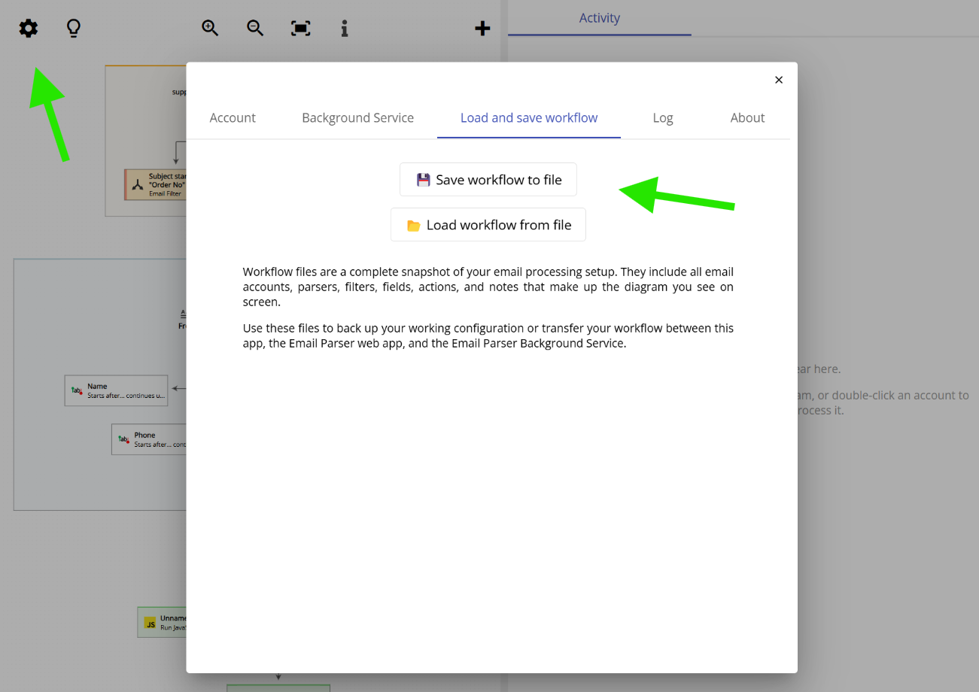Select the Activity tab on the right
Viewport: 979px width, 692px height.
pos(600,17)
